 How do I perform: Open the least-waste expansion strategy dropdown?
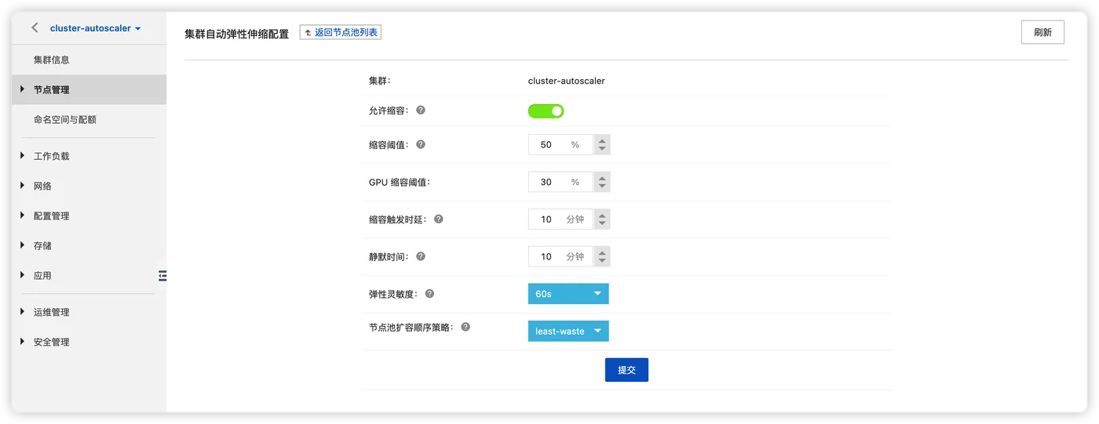(568, 331)
